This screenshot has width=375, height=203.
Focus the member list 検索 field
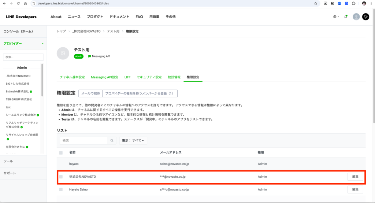click(x=84, y=140)
